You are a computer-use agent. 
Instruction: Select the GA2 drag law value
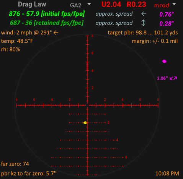(x=75, y=5)
